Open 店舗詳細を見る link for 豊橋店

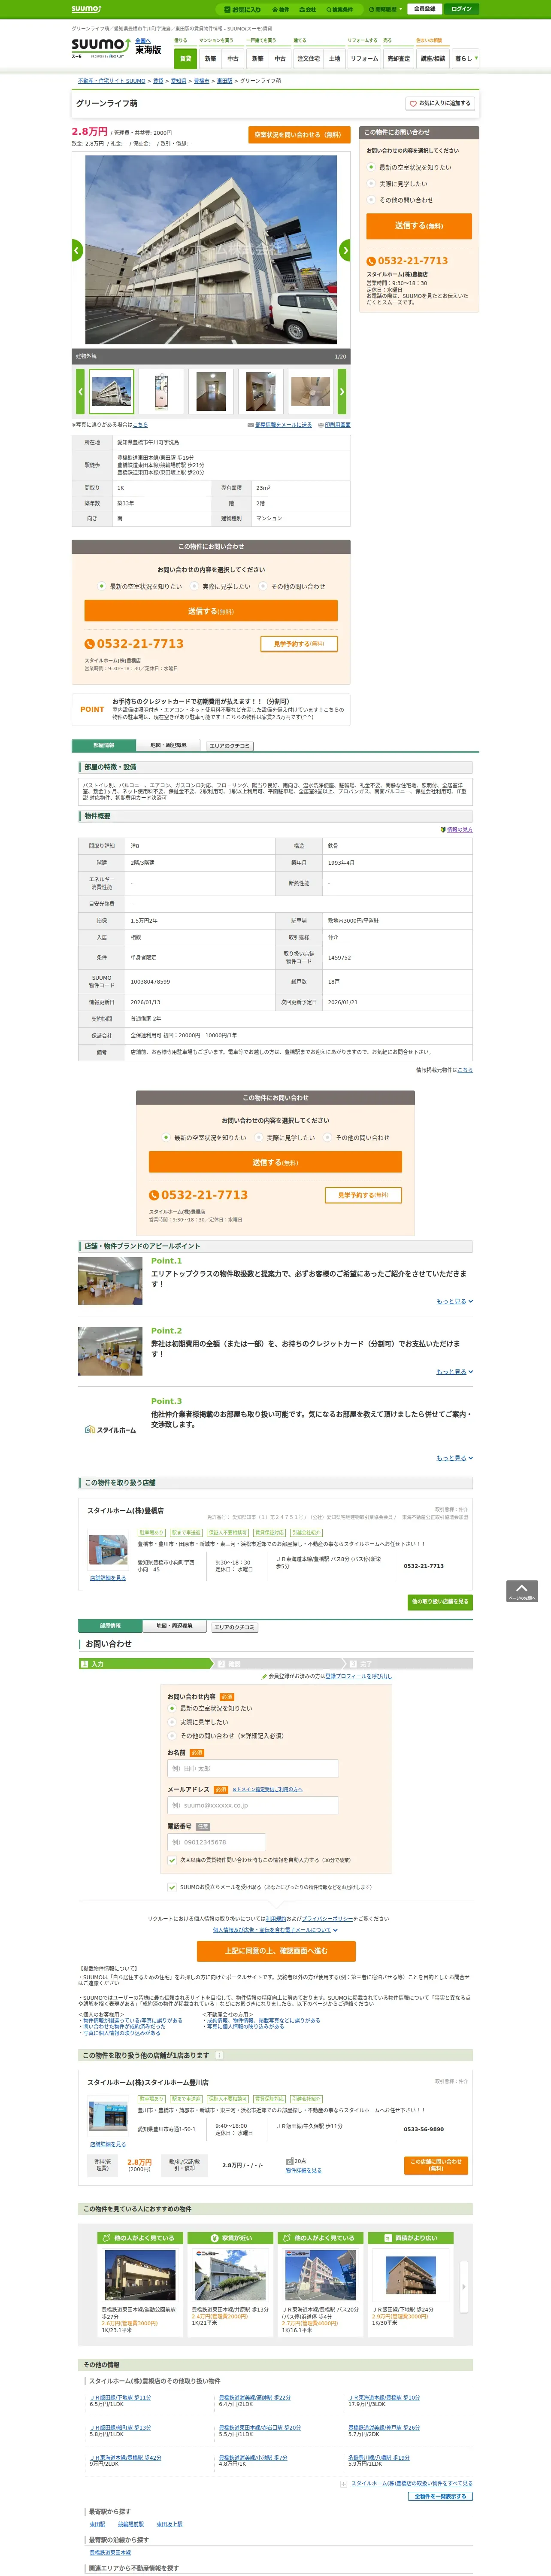pyautogui.click(x=108, y=1578)
